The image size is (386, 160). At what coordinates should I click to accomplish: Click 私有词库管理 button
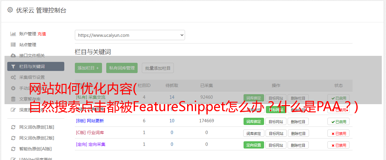(x=122, y=68)
